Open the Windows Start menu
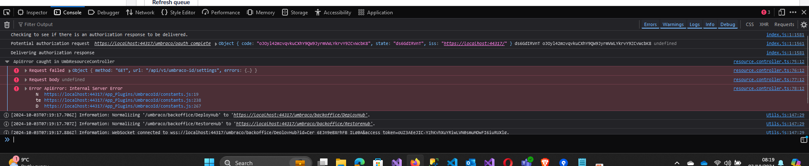Image resolution: width=809 pixels, height=166 pixels. [209, 162]
